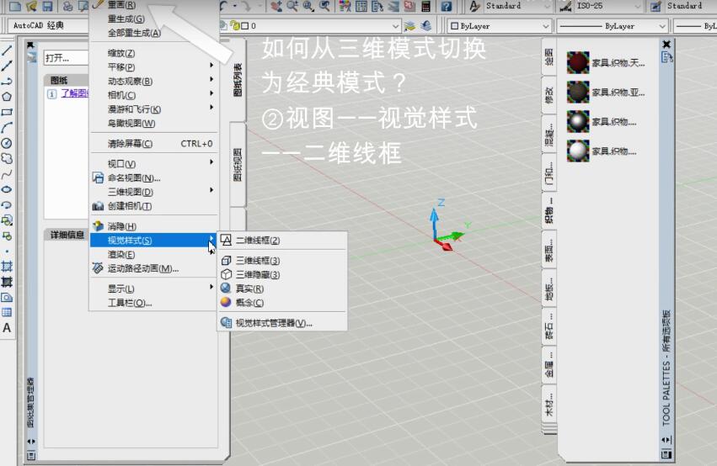
Task: Open the ByLayer color dropdown
Action: point(497,26)
